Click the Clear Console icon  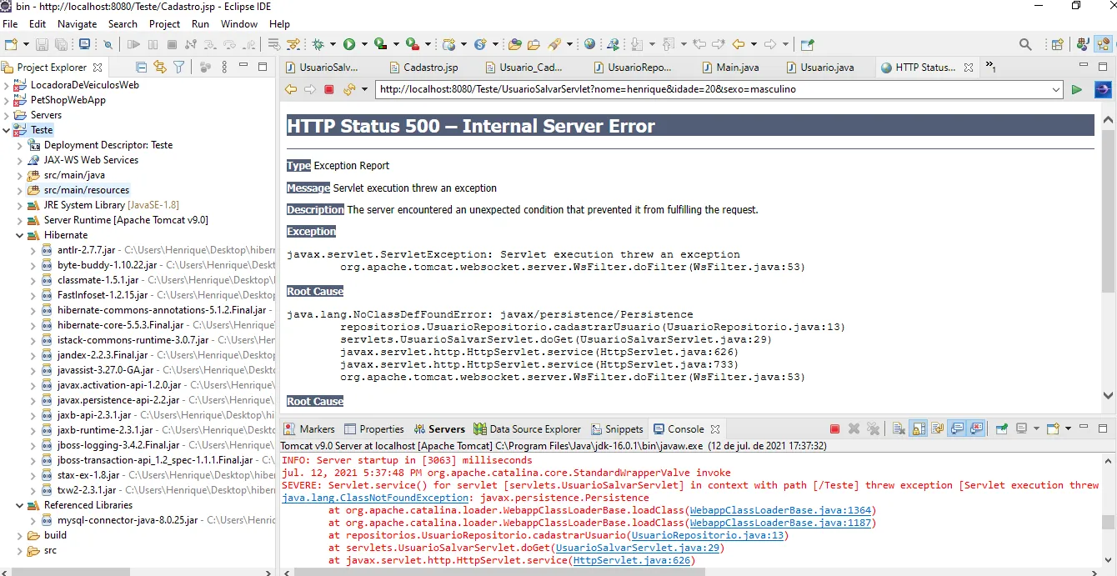[899, 428]
